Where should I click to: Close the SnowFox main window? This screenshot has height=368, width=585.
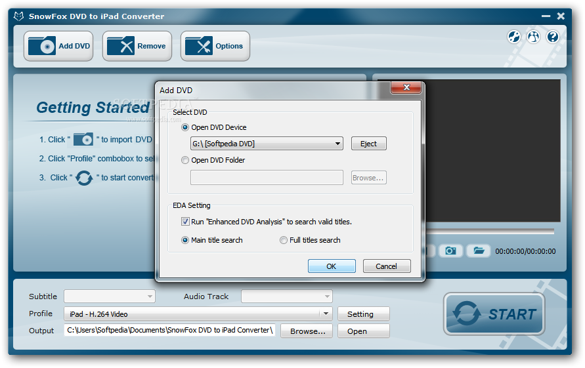tap(561, 16)
